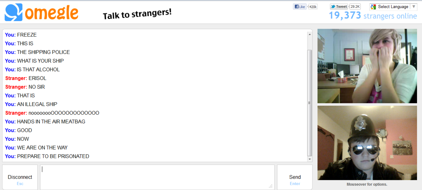Click the stranger's webcam video
The width and height of the screenshot is (422, 190).
pos(367,66)
